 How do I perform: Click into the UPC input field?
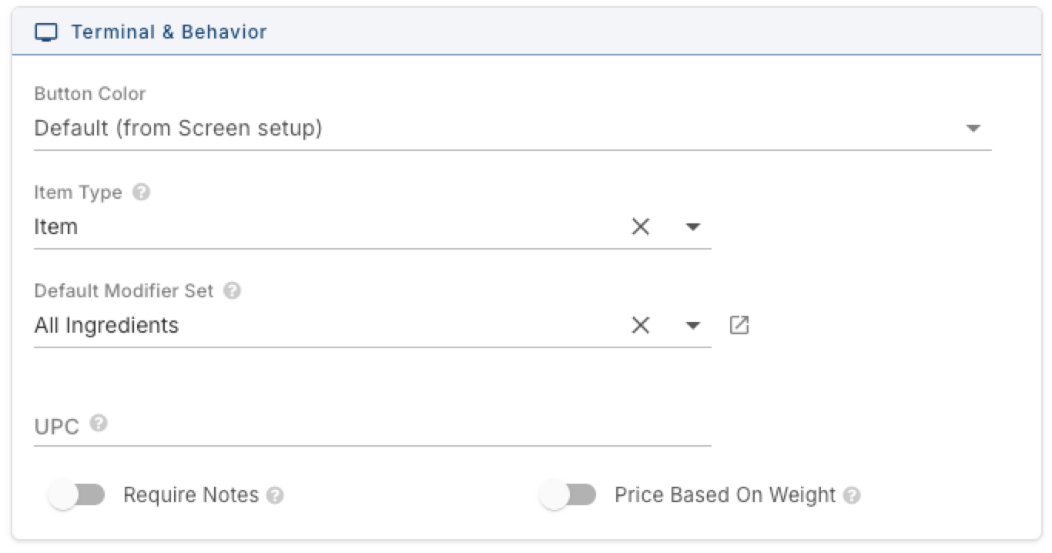373,426
